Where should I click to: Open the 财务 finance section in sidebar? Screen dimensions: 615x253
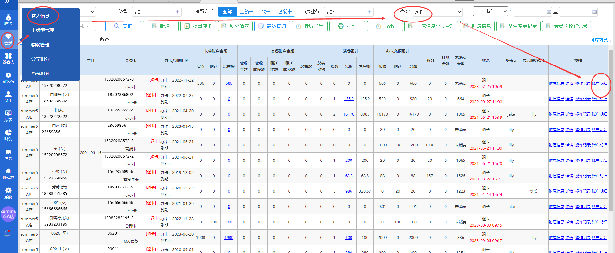8,135
